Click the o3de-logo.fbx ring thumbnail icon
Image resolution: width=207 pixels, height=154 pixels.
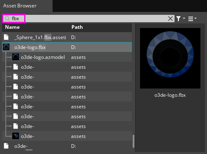[6, 47]
